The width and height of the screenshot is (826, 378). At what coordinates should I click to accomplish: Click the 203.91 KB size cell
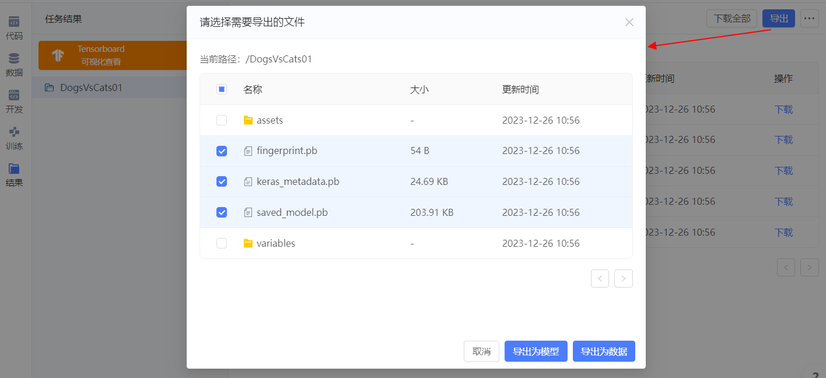[x=432, y=213]
